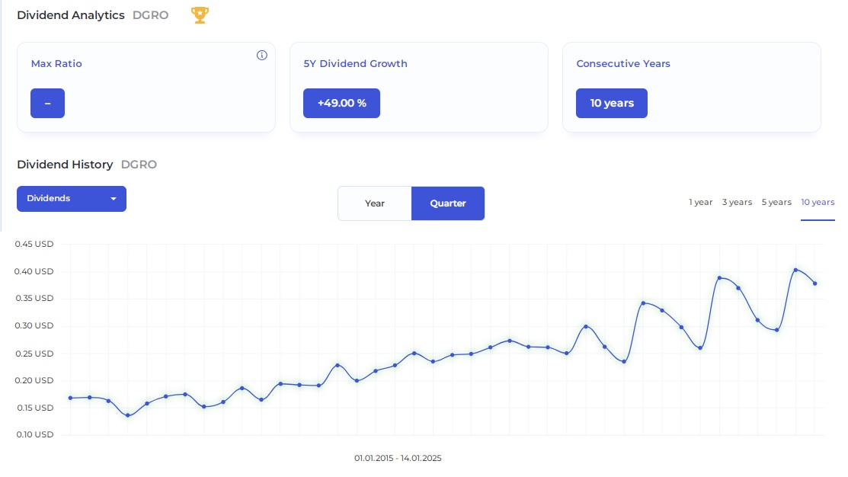Switch chart to Year view
Screen dimensions: 848x477
click(374, 203)
